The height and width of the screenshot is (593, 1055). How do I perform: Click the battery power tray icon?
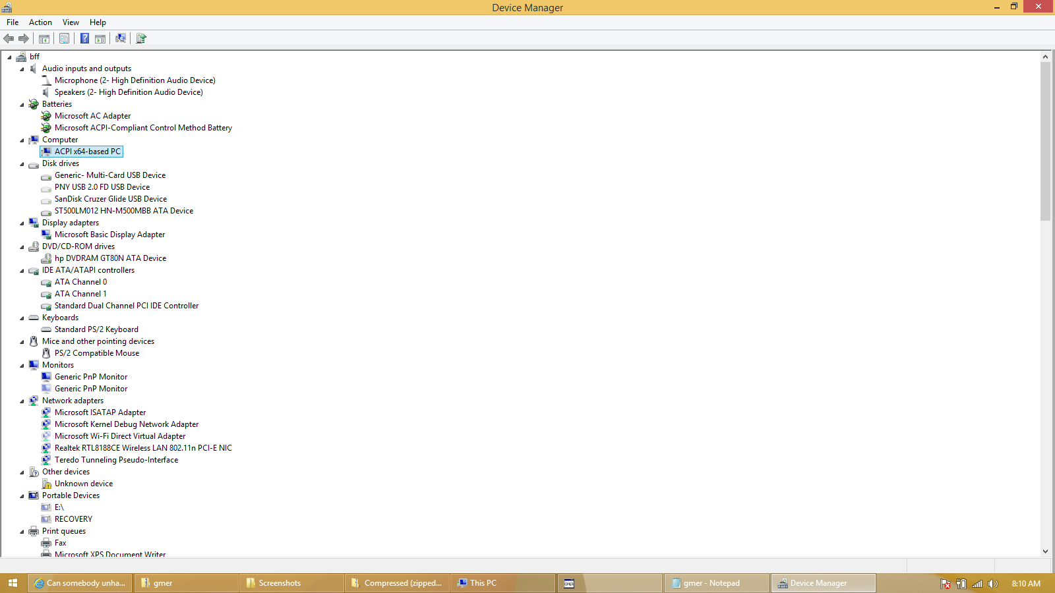[x=961, y=584]
